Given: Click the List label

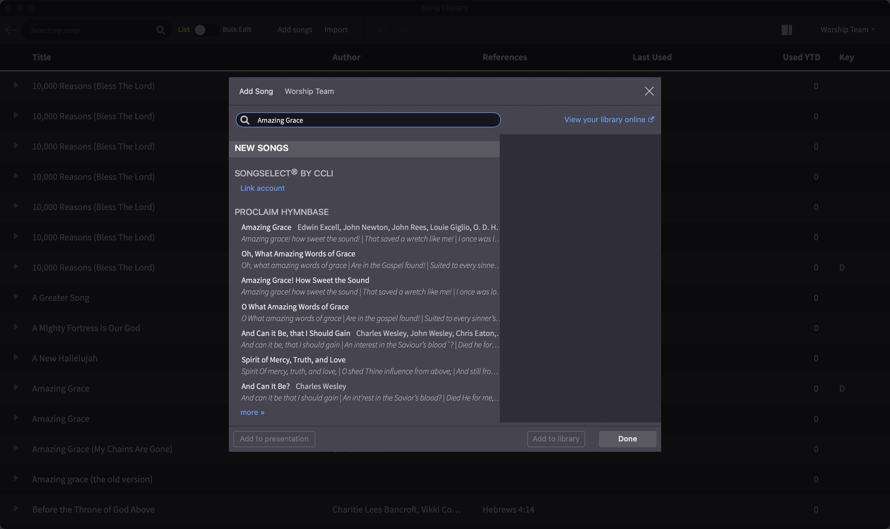Looking at the screenshot, I should click(184, 30).
